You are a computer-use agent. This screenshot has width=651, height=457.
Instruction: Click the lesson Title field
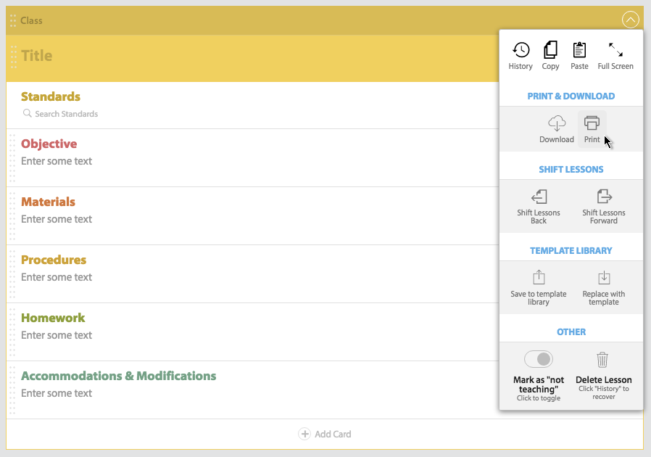point(36,56)
